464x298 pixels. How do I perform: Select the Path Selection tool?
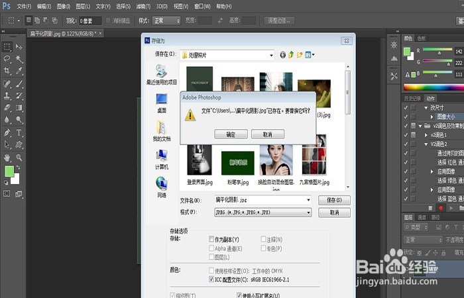click(x=7, y=144)
